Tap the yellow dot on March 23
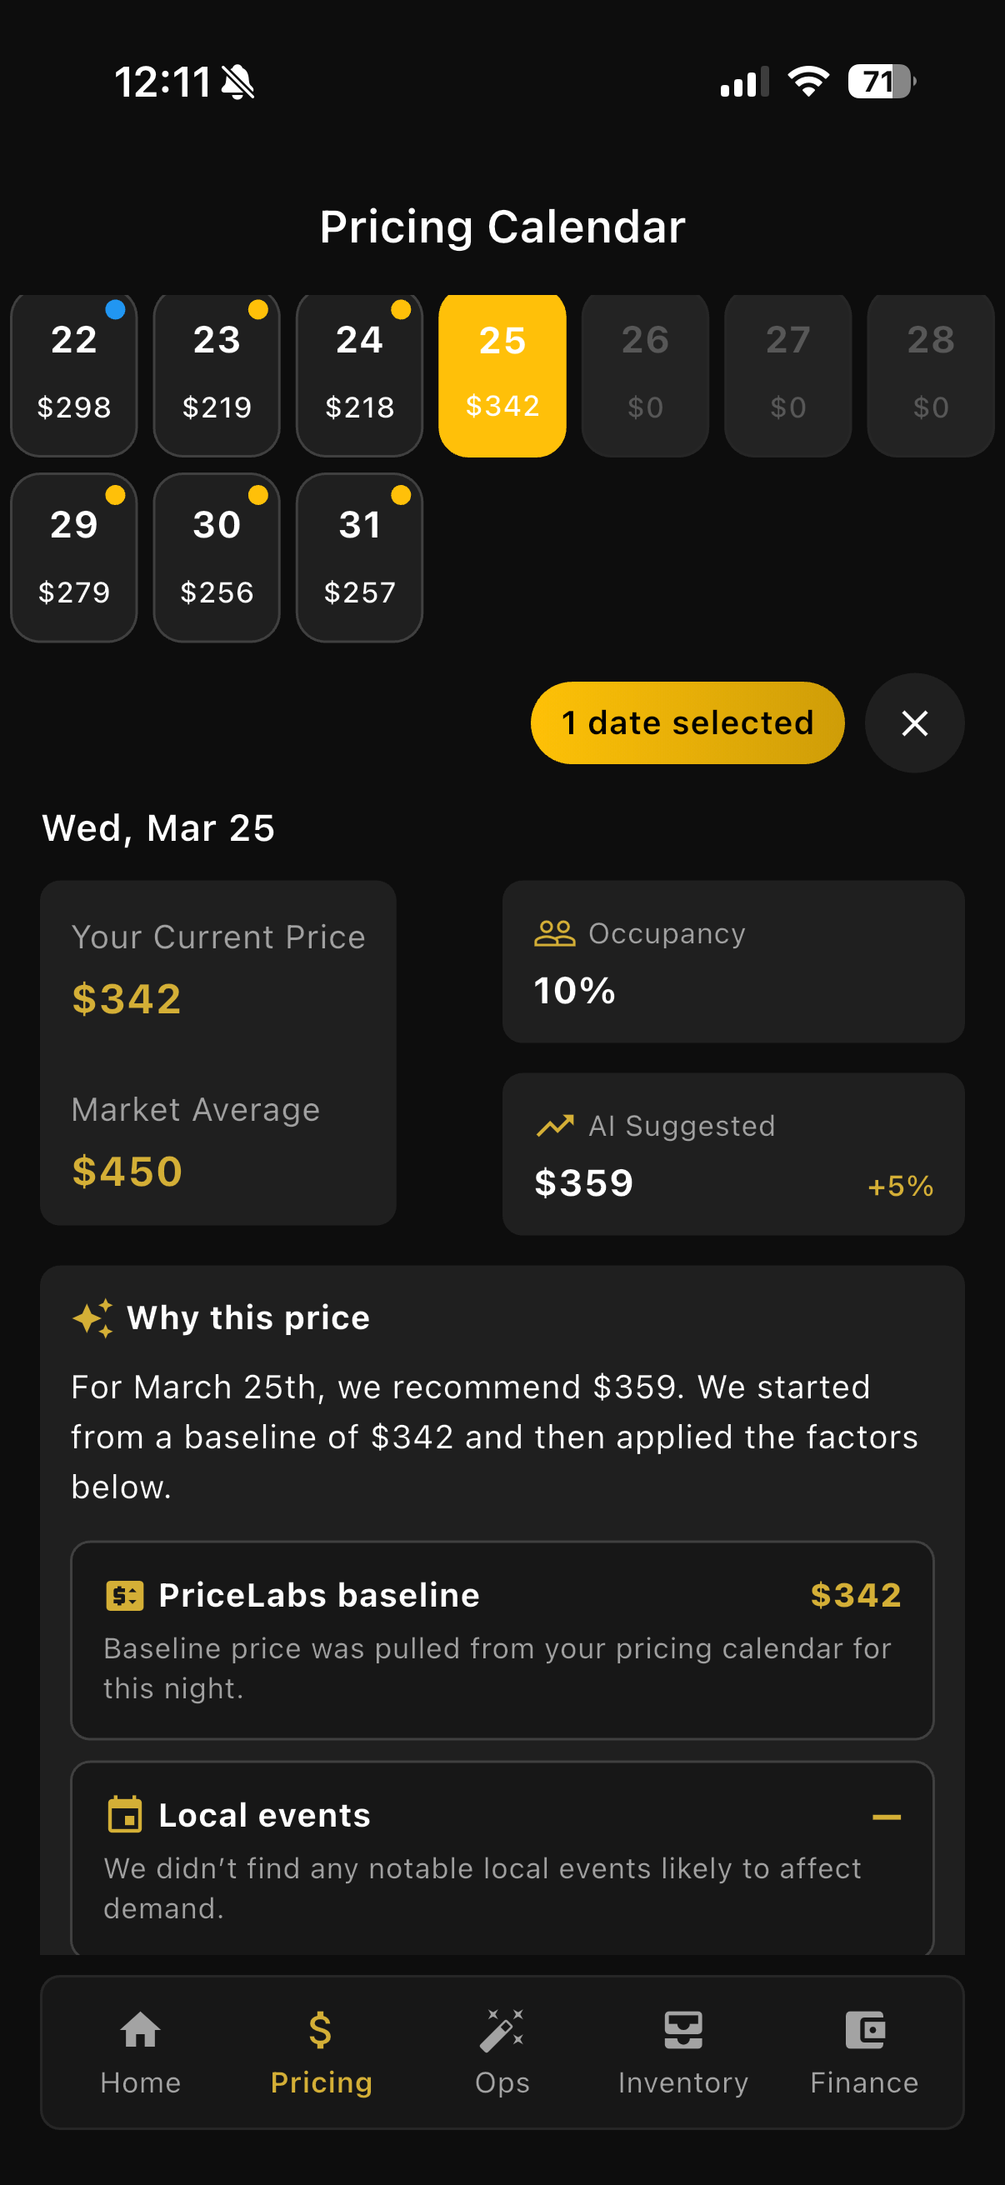The width and height of the screenshot is (1005, 2185). (x=257, y=310)
